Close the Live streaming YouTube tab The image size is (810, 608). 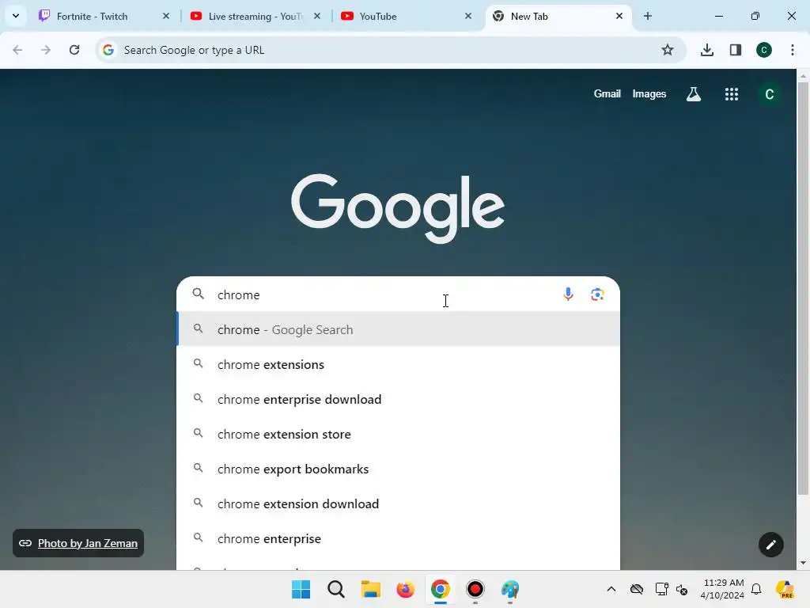317,16
